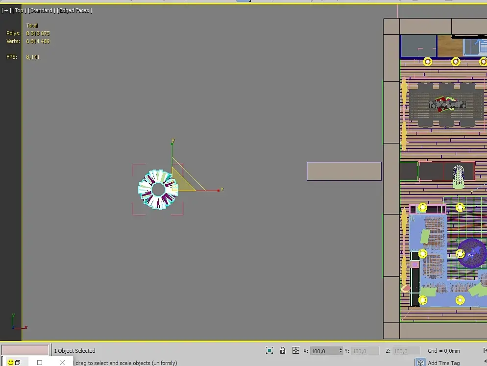Click the Add Time Tag label
Viewport: 487px width, 366px height.
(x=443, y=363)
